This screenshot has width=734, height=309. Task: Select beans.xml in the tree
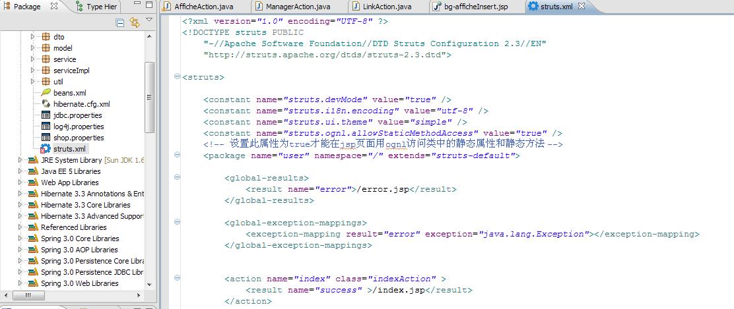70,92
